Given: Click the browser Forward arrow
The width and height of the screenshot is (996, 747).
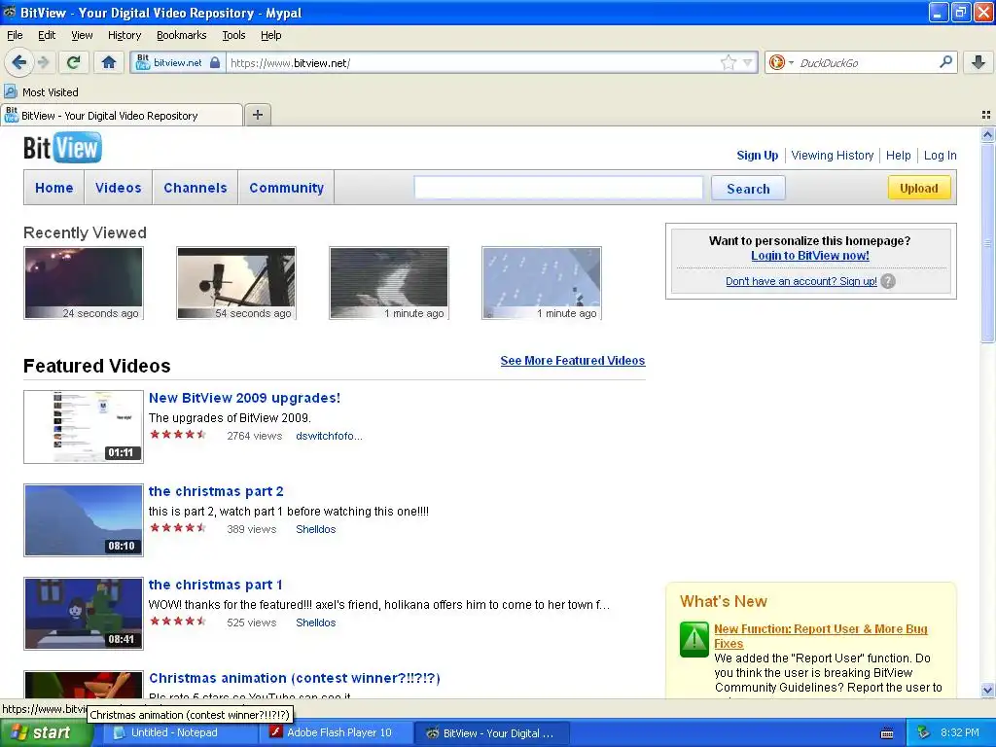Looking at the screenshot, I should tap(43, 62).
